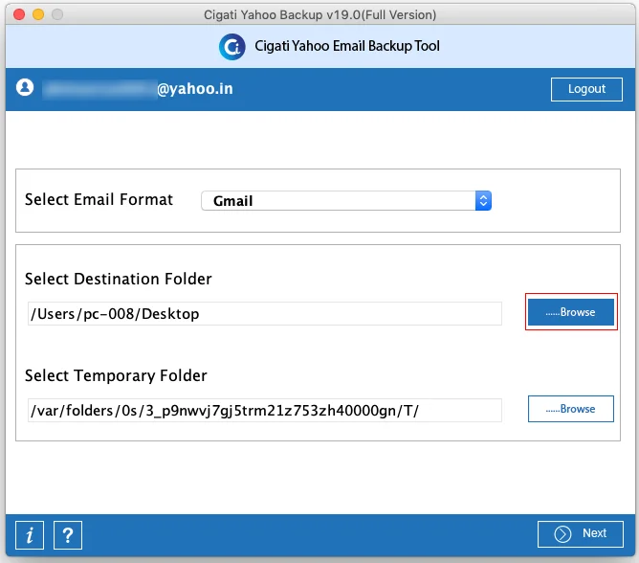
Task: Click the temporary folder path field
Action: (264, 411)
